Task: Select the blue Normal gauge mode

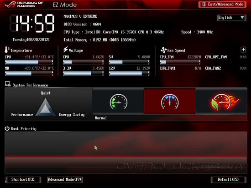Action: pos(170,101)
